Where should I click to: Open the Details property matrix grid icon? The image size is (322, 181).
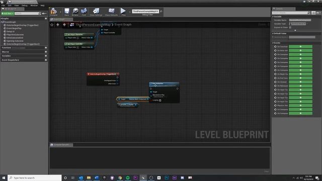pyautogui.click(x=313, y=13)
